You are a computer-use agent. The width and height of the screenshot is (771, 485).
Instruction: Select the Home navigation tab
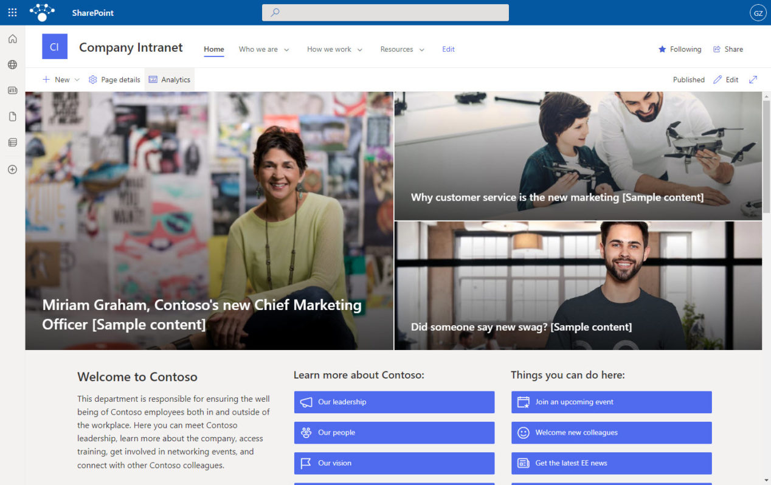(214, 49)
